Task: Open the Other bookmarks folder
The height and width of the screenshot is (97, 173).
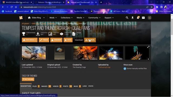Action: [164, 11]
